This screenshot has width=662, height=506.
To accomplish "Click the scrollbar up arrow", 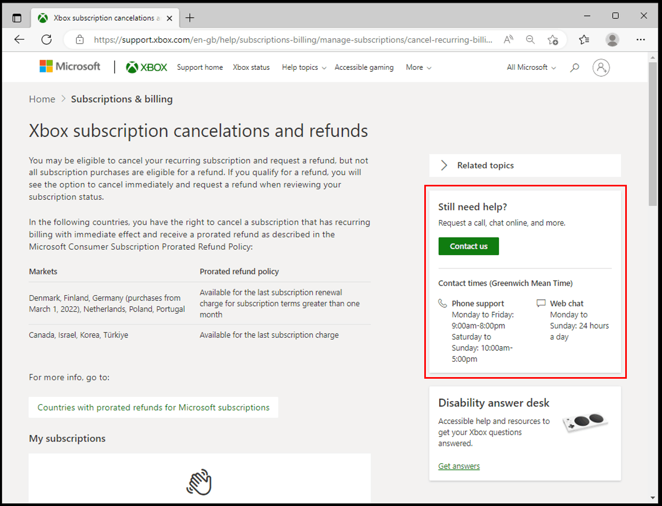I will click(x=653, y=56).
